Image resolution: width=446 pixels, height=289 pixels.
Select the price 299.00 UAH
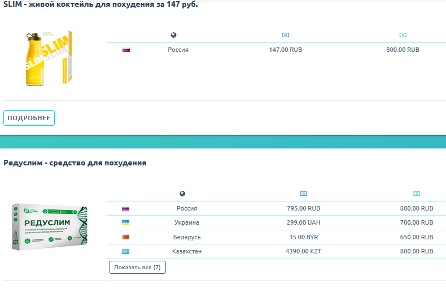pyautogui.click(x=304, y=223)
